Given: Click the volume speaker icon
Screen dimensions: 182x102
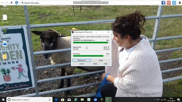Looking at the screenshot, I should (165, 99).
